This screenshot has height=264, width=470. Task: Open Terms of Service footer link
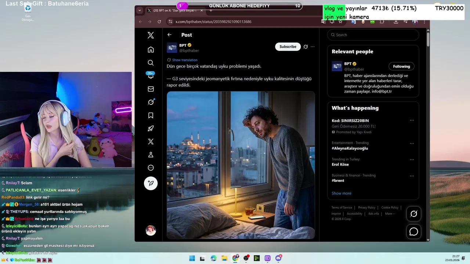[x=341, y=208]
